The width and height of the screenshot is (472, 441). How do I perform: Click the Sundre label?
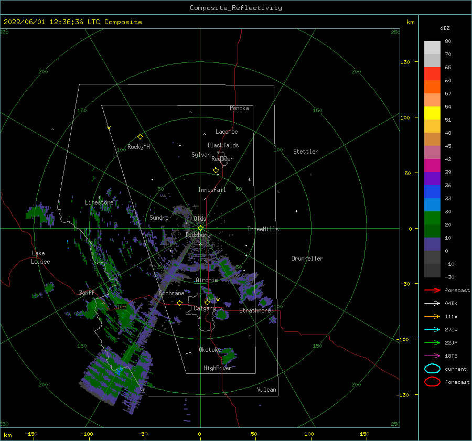click(x=159, y=217)
